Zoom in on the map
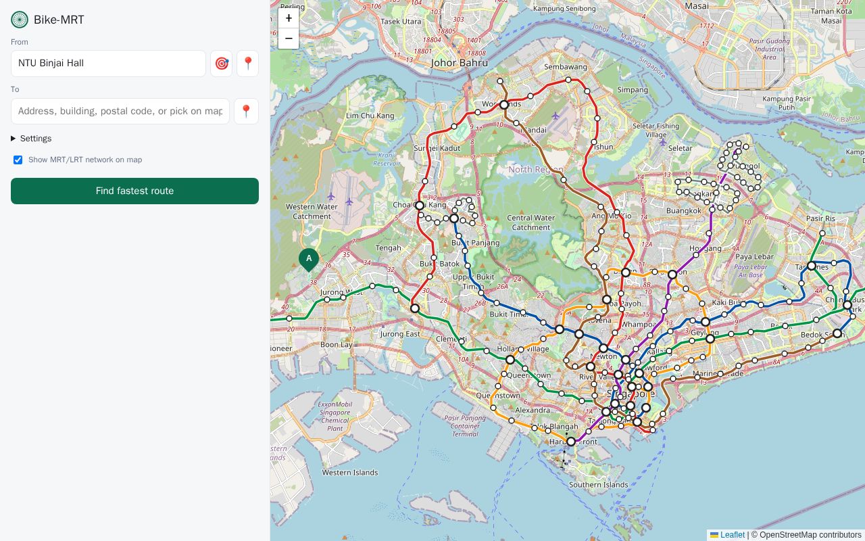The height and width of the screenshot is (541, 865). click(x=289, y=18)
